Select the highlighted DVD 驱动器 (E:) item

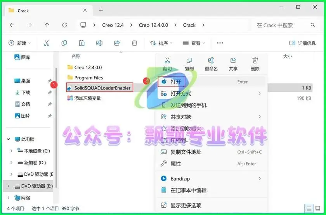28,186
